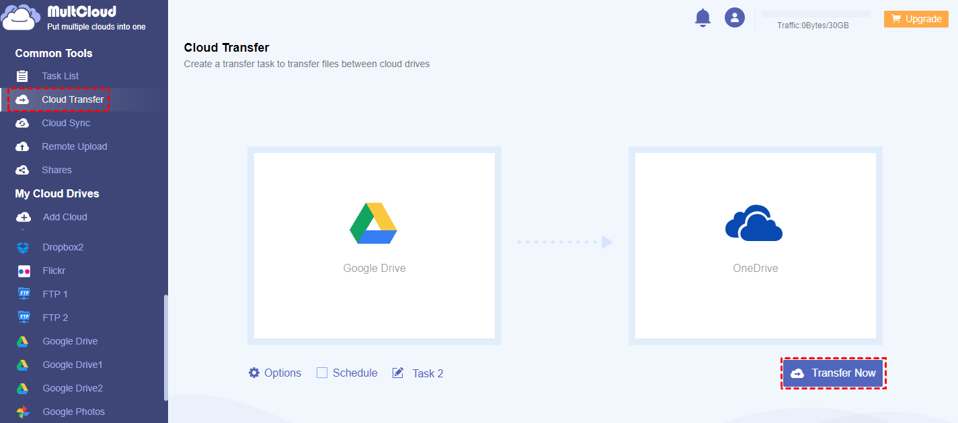Viewport: 958px width, 423px height.
Task: Click the Upgrade button
Action: (x=916, y=19)
